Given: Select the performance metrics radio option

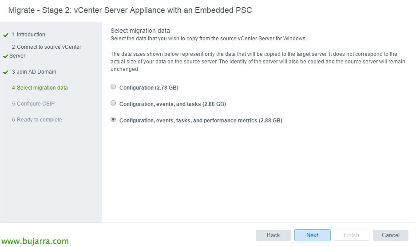Looking at the screenshot, I should [113, 120].
